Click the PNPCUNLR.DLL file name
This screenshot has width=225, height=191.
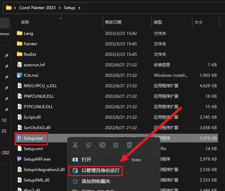(x=39, y=96)
